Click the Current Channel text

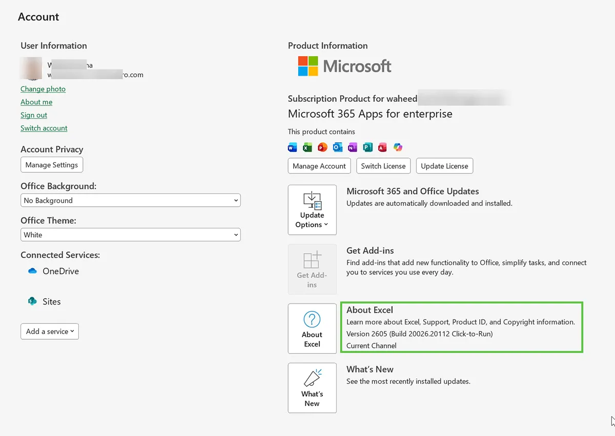372,345
